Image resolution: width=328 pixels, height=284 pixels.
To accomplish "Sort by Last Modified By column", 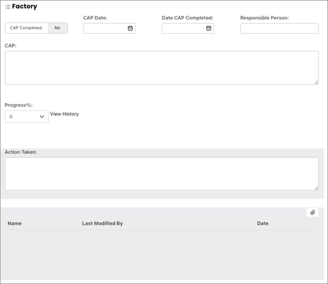I will pos(102,223).
